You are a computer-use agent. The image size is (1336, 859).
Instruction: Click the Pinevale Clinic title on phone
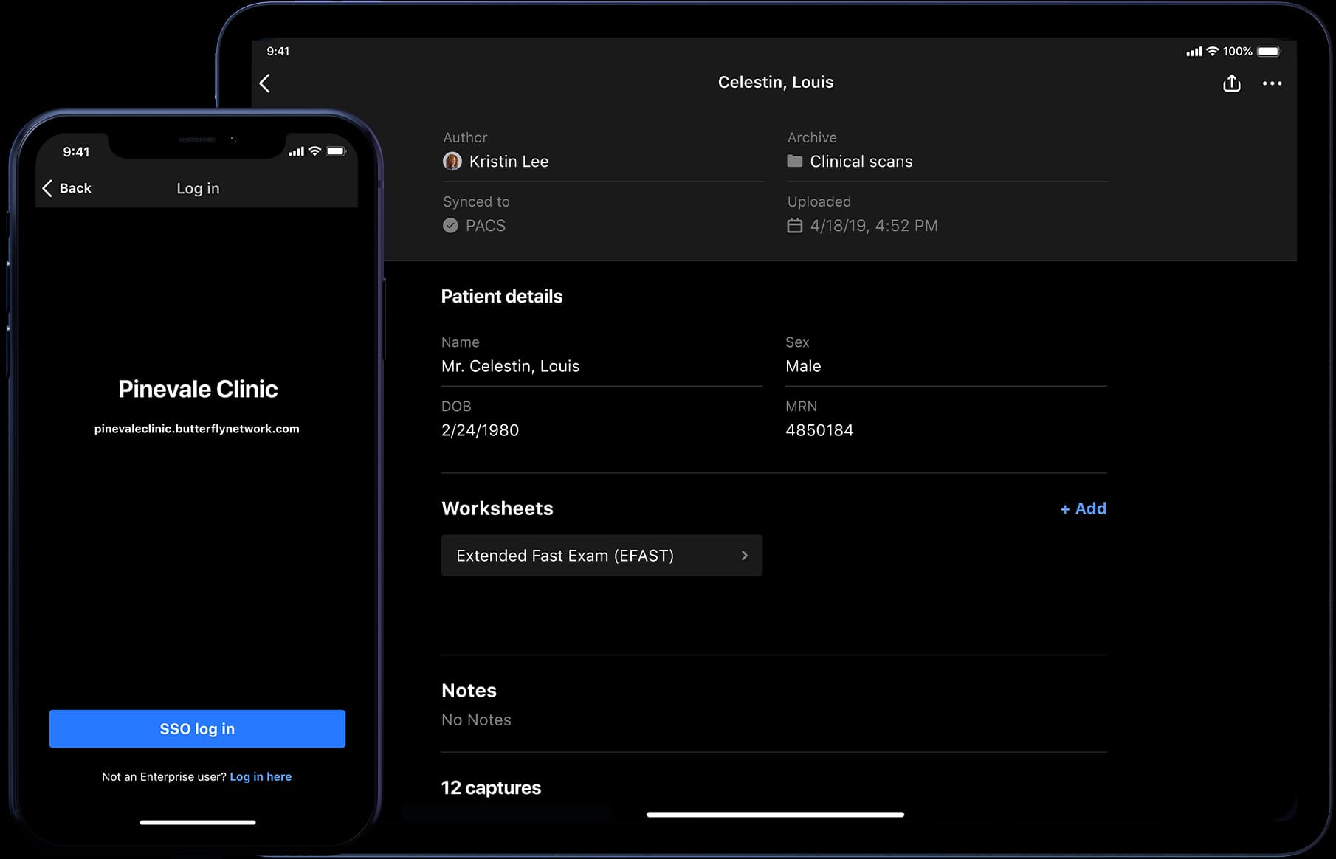(198, 389)
